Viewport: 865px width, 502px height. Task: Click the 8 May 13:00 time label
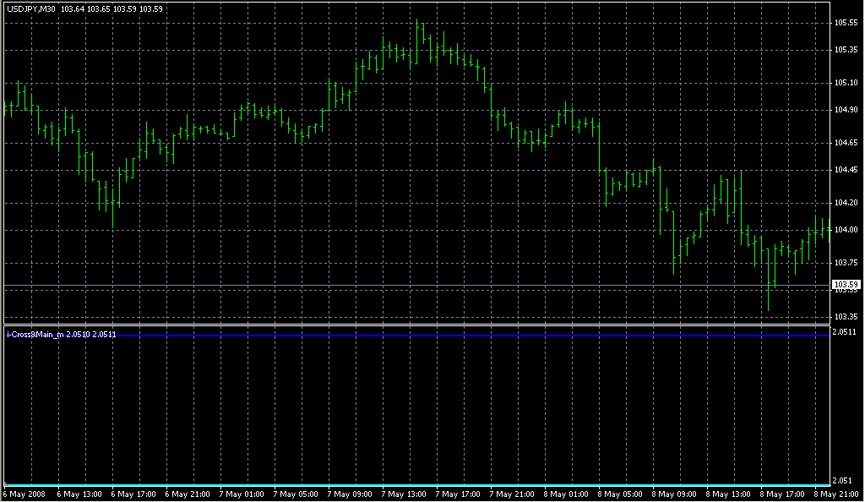[x=728, y=495]
